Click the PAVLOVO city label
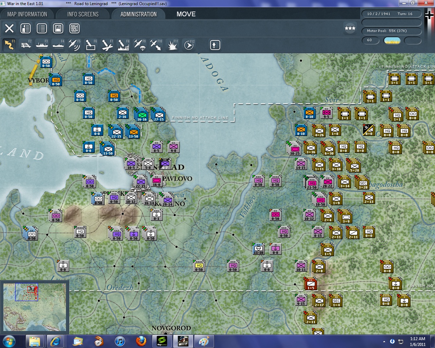 (177, 178)
